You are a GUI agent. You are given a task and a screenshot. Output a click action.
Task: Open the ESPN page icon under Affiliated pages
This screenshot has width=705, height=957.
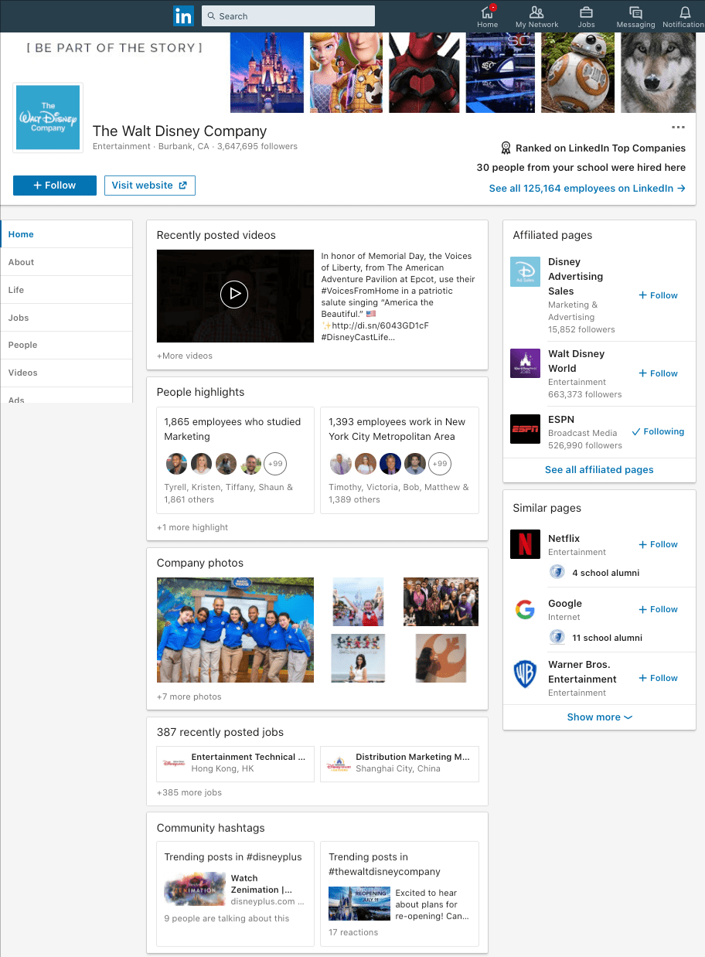(x=525, y=429)
